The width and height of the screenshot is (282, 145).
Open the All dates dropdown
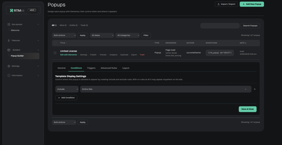[x=102, y=35]
